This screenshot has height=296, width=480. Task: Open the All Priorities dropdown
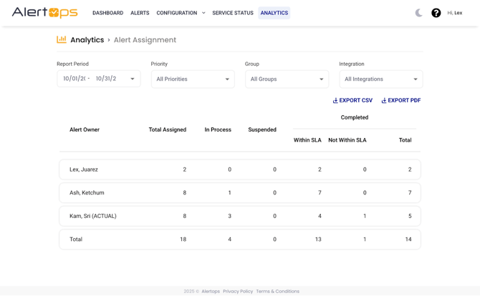click(x=193, y=79)
